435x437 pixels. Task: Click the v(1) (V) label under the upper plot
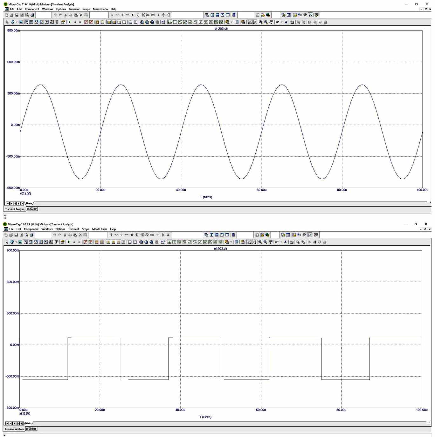(25, 194)
